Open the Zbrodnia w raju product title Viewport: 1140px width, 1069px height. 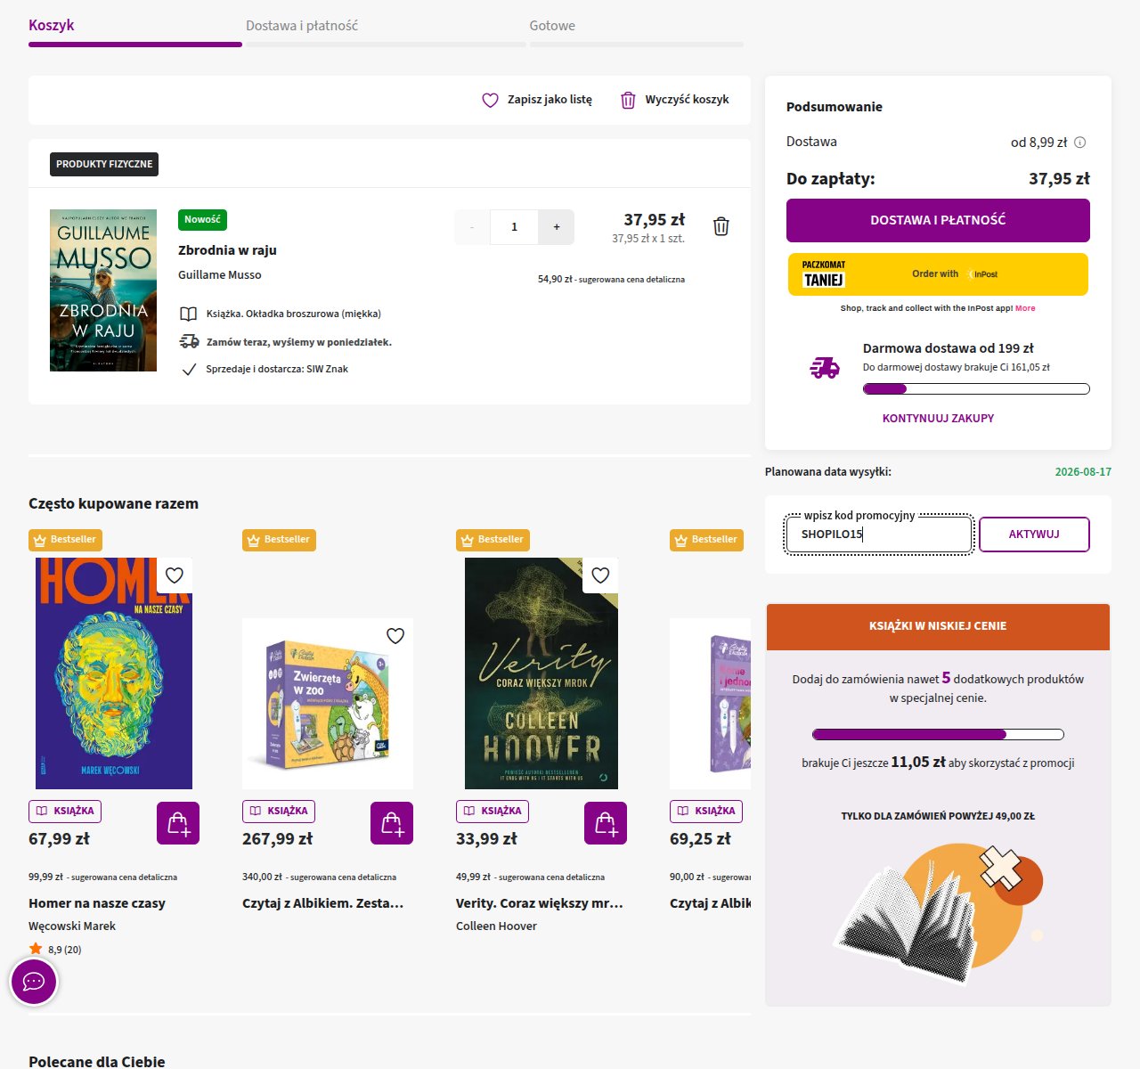tap(227, 250)
